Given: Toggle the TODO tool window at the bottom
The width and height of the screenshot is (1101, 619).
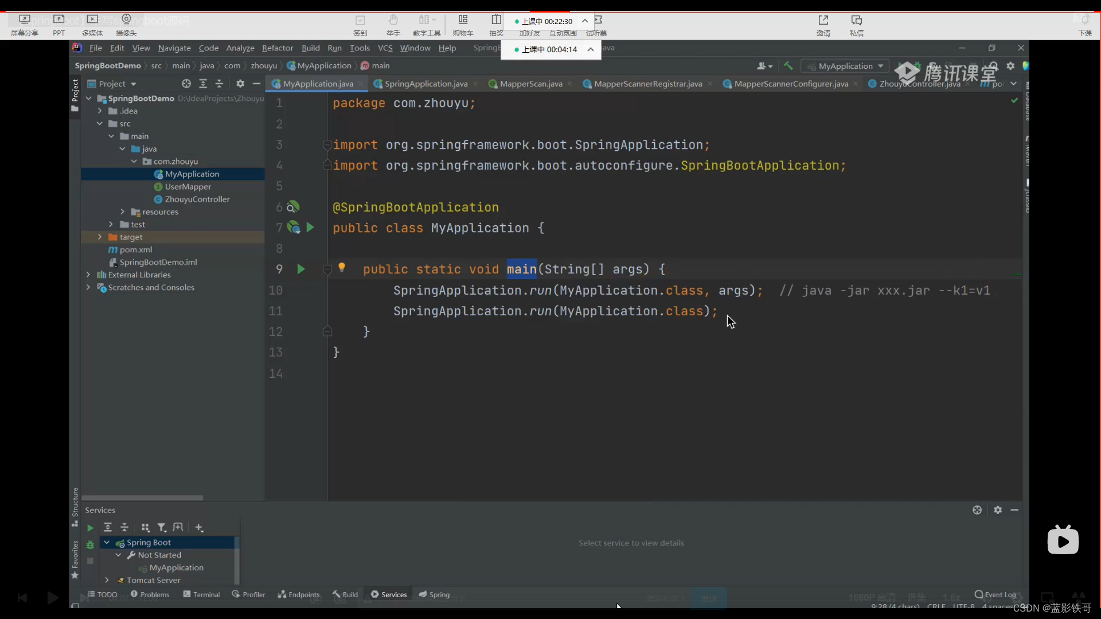Looking at the screenshot, I should (x=106, y=595).
